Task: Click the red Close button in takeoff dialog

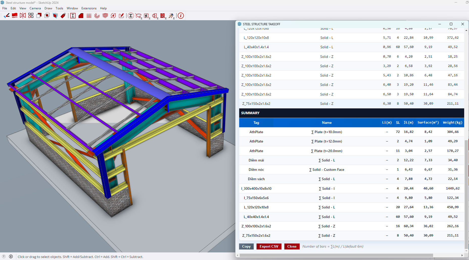Action: 292,246
